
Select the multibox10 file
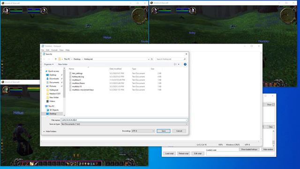(77, 86)
